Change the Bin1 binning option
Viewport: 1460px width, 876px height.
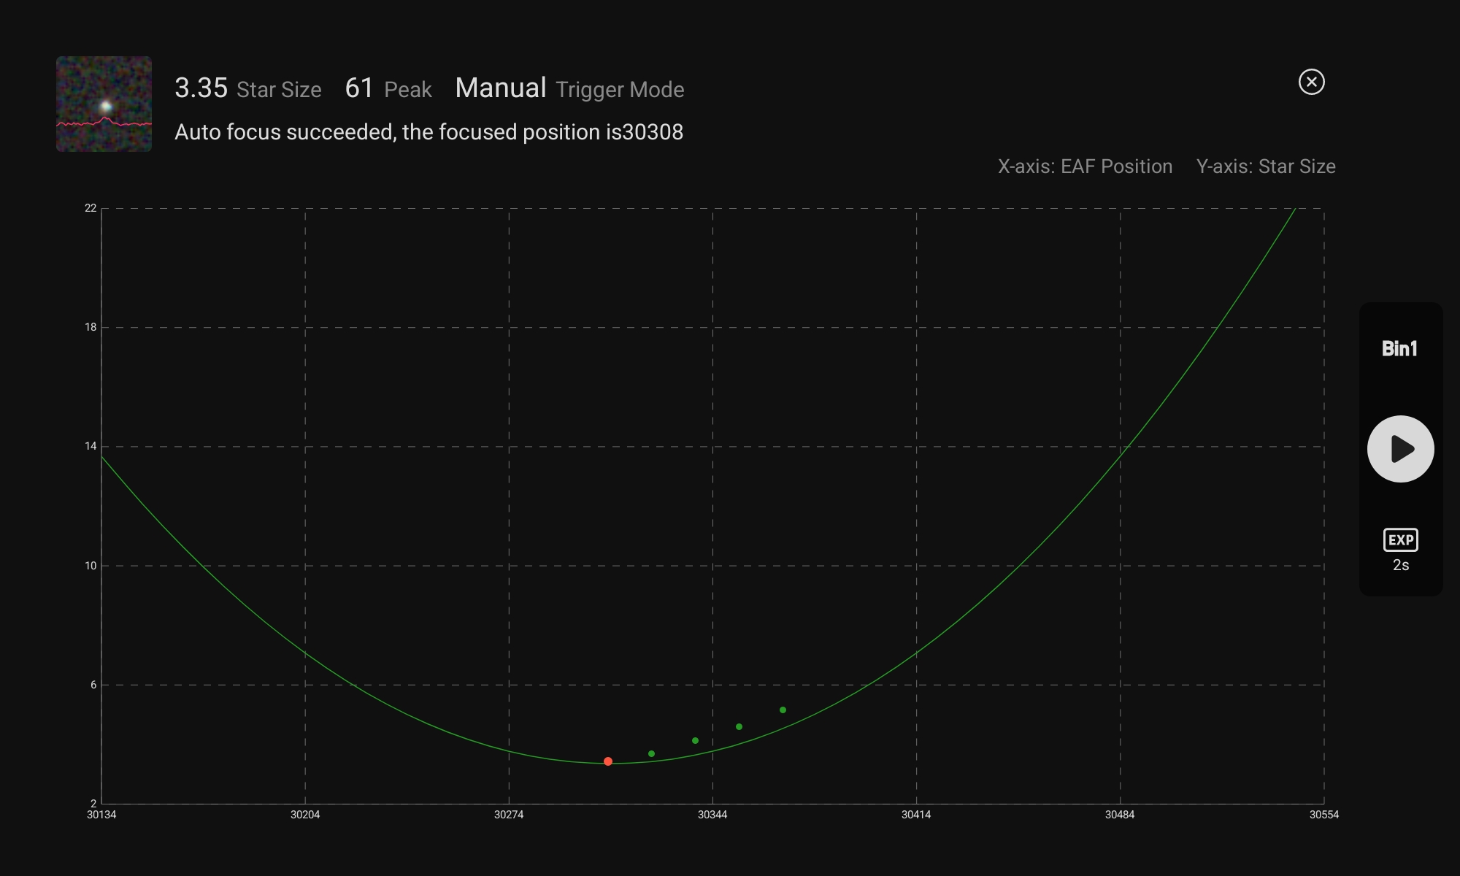[1399, 349]
